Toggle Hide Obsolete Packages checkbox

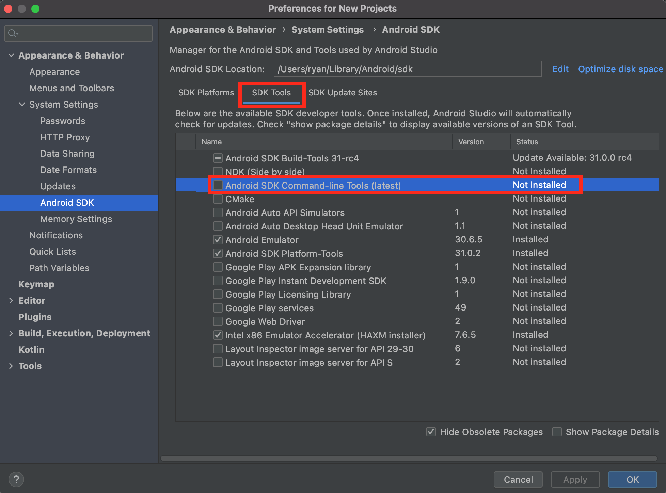(x=431, y=432)
